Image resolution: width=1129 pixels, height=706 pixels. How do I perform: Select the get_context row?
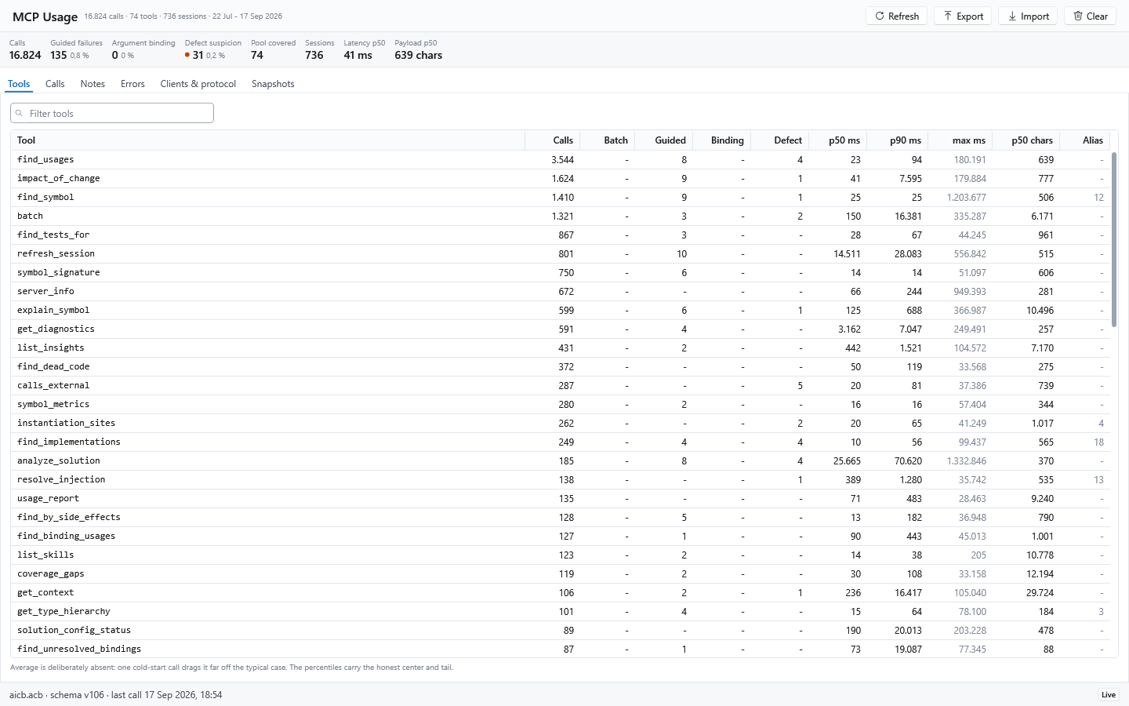tap(561, 592)
